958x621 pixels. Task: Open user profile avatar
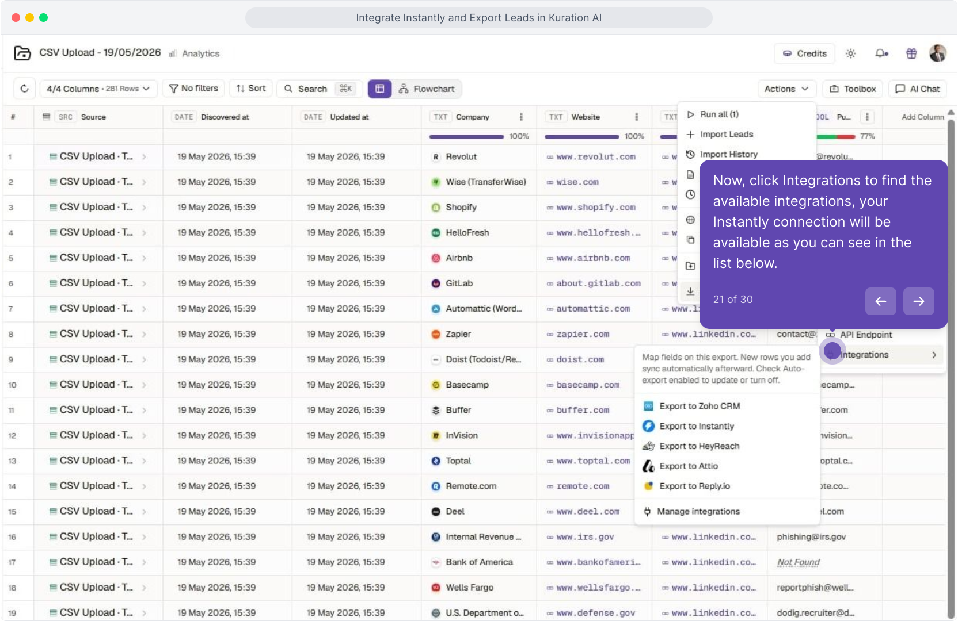pos(938,53)
